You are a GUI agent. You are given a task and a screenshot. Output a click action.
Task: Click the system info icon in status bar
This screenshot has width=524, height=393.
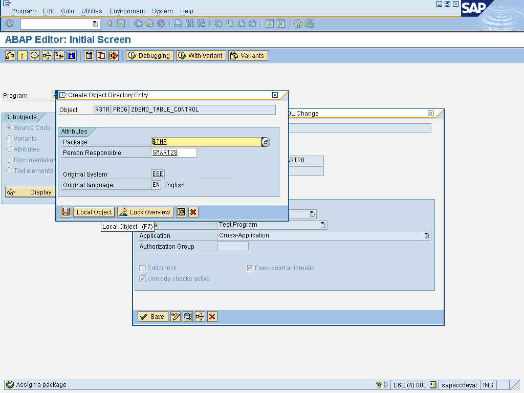tap(433, 385)
